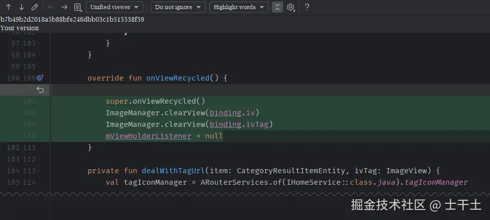Expand collapsed code at wavy fold line
Screen dimensions: 490x220
(245, 194)
